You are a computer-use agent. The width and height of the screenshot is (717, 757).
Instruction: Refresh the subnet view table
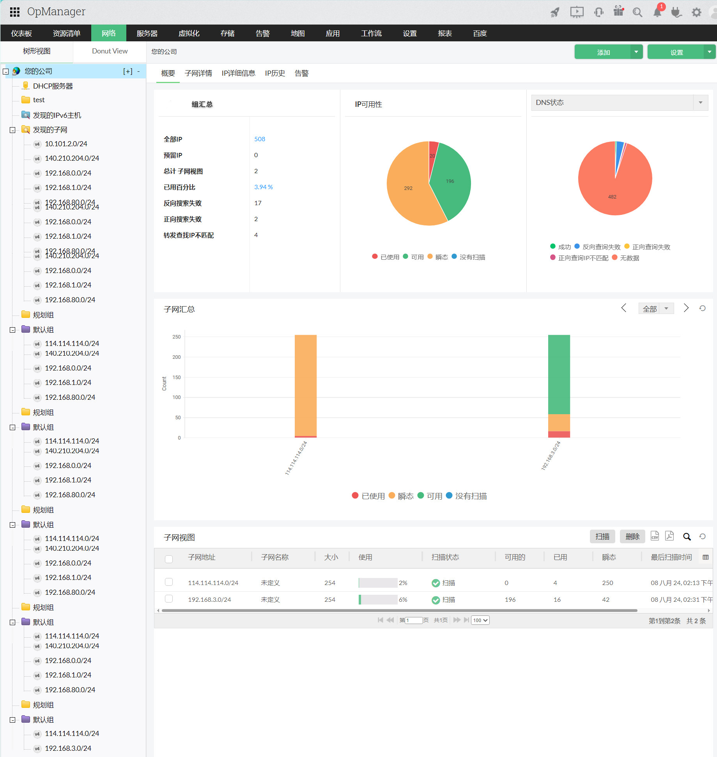click(703, 537)
